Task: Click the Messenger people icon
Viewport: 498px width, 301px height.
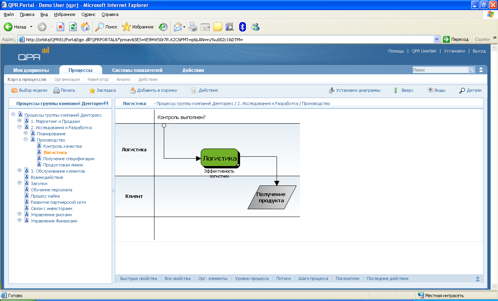Action: coord(255,27)
